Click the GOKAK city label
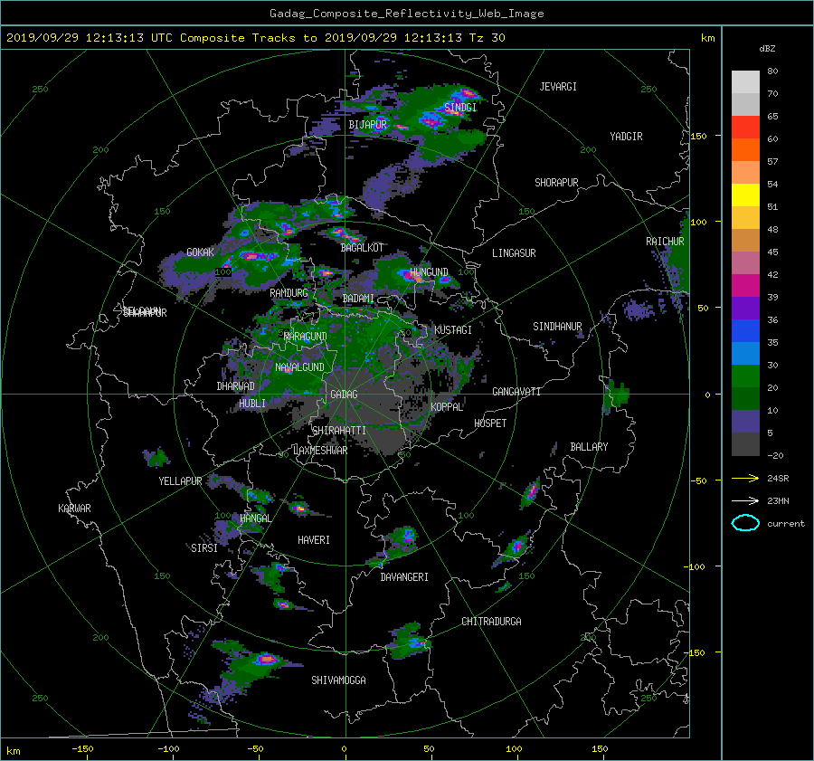The image size is (814, 761). coord(200,252)
